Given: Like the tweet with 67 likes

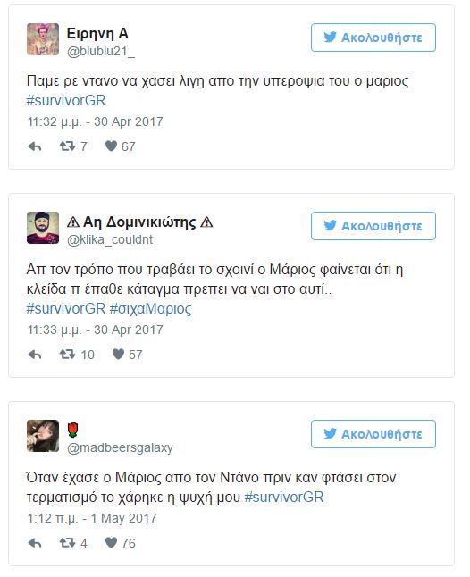Looking at the screenshot, I should pos(111,146).
